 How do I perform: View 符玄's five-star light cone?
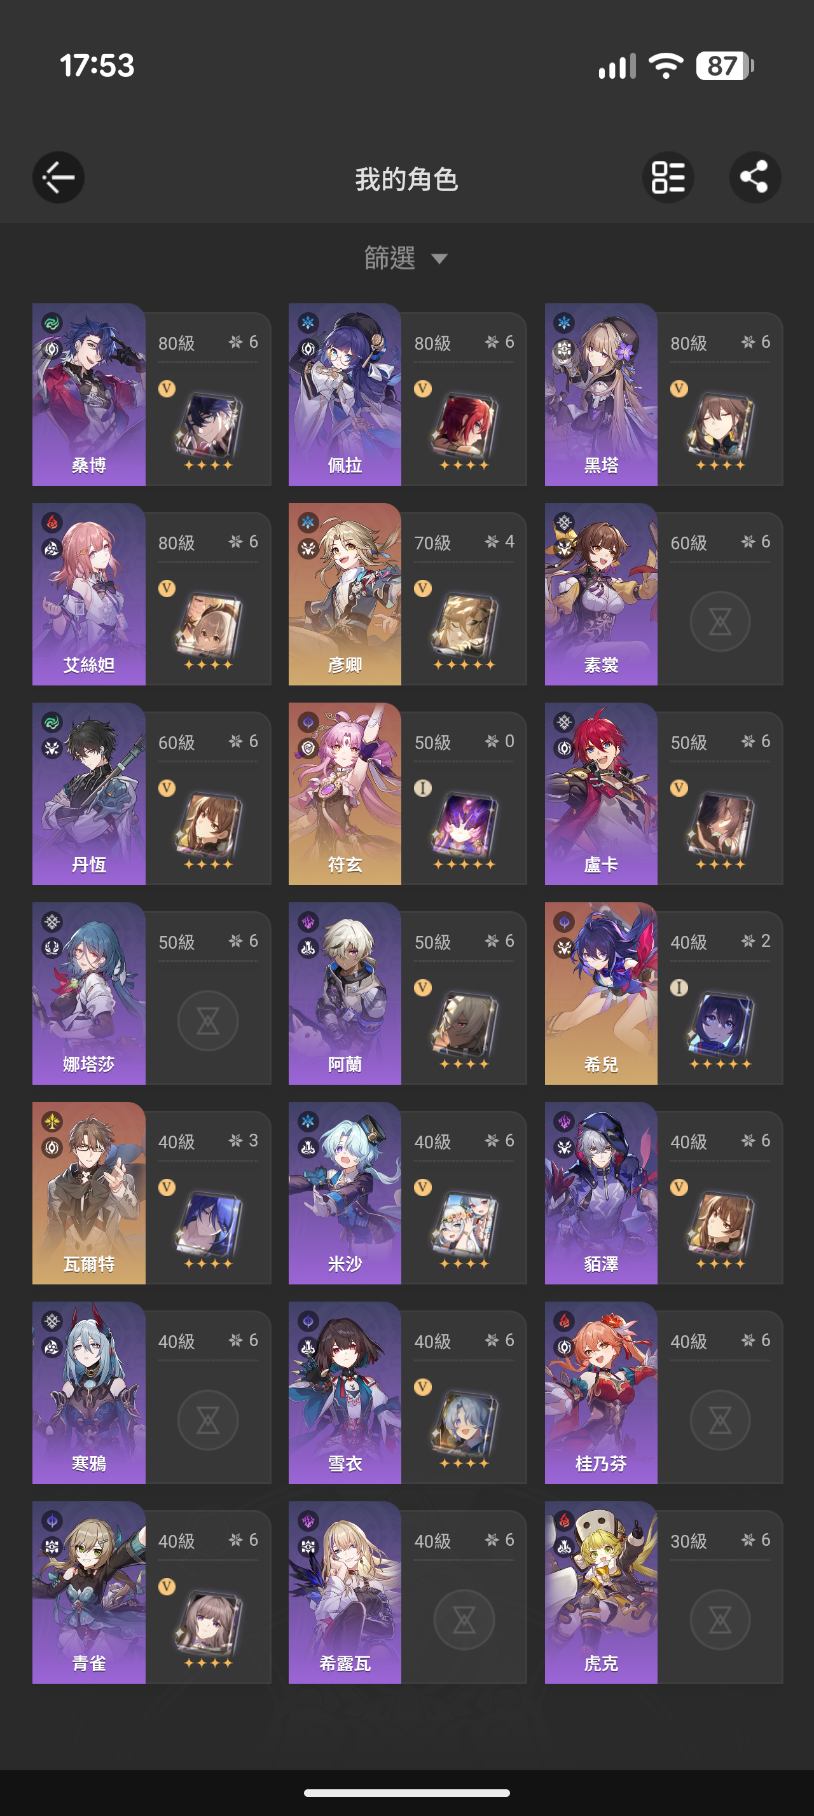click(x=464, y=826)
